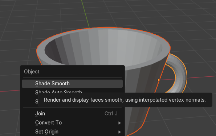The image size is (216, 136).
Task: Open the Convert To submenu
Action: 72,123
